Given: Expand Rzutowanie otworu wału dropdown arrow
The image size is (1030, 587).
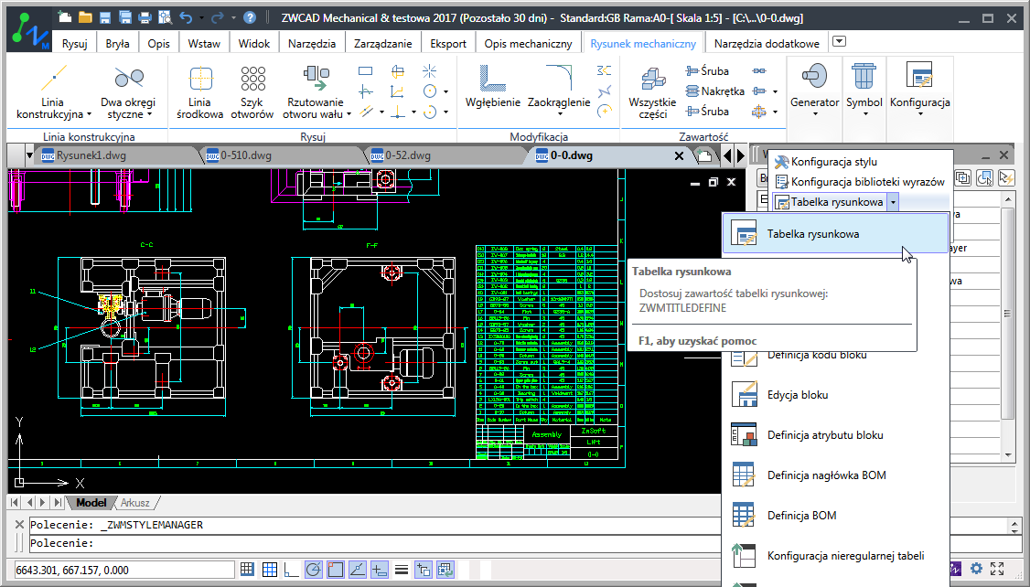Looking at the screenshot, I should (349, 114).
